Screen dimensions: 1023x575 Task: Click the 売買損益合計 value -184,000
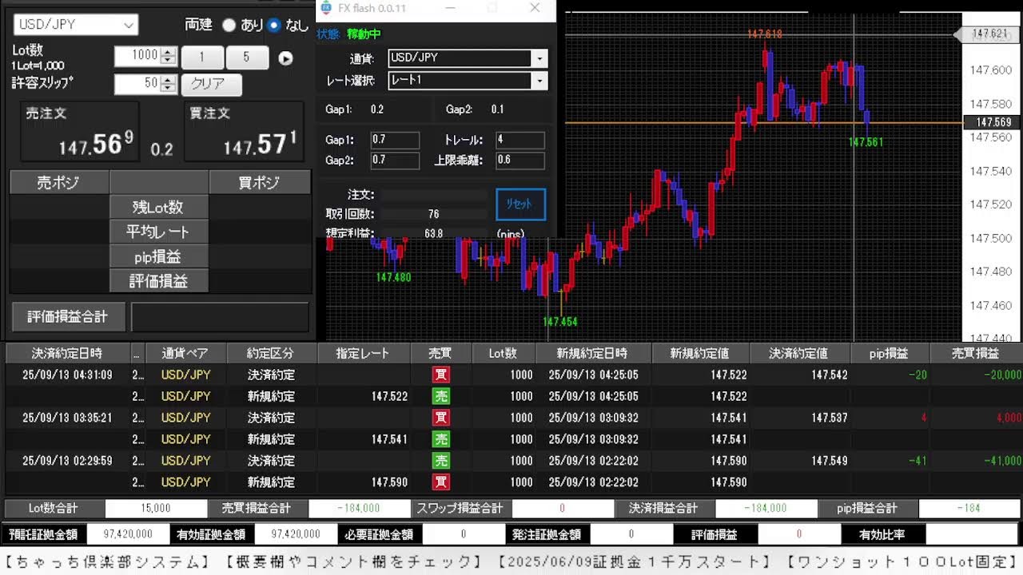pos(360,508)
